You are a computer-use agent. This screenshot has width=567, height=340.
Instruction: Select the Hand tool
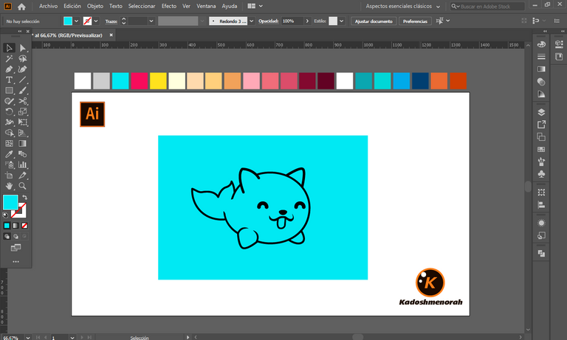point(9,186)
